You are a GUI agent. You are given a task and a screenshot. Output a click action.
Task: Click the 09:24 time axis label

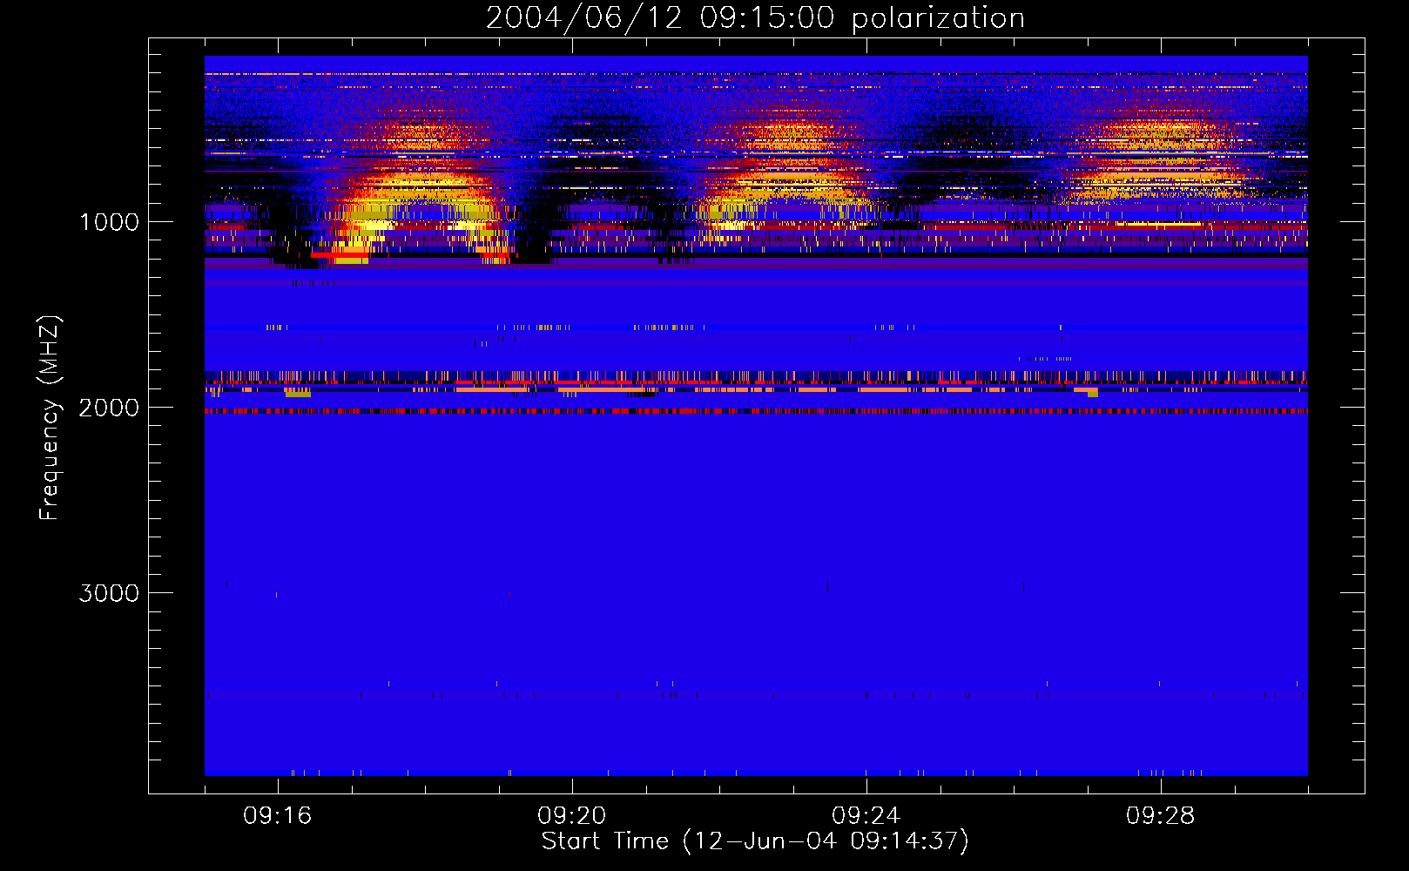click(866, 816)
